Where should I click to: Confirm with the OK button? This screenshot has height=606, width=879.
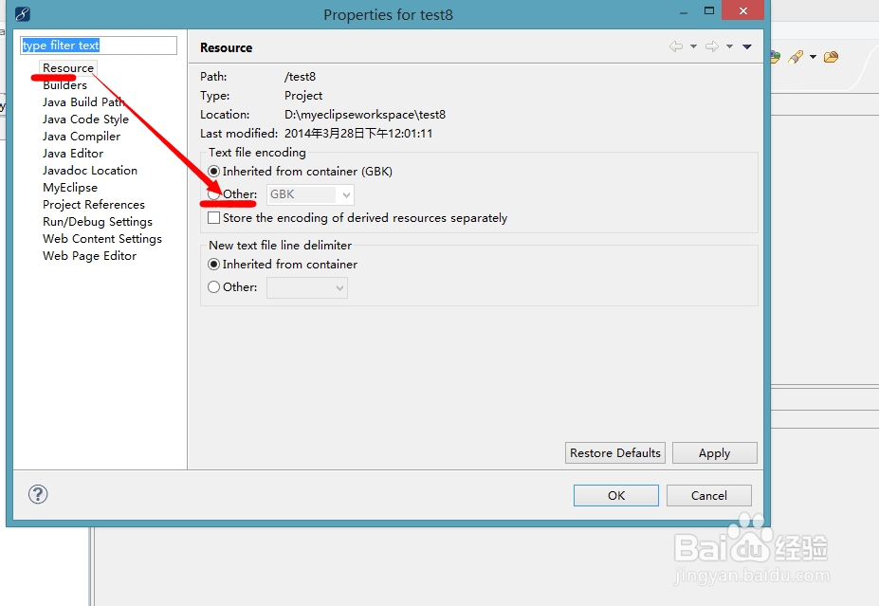pyautogui.click(x=616, y=496)
